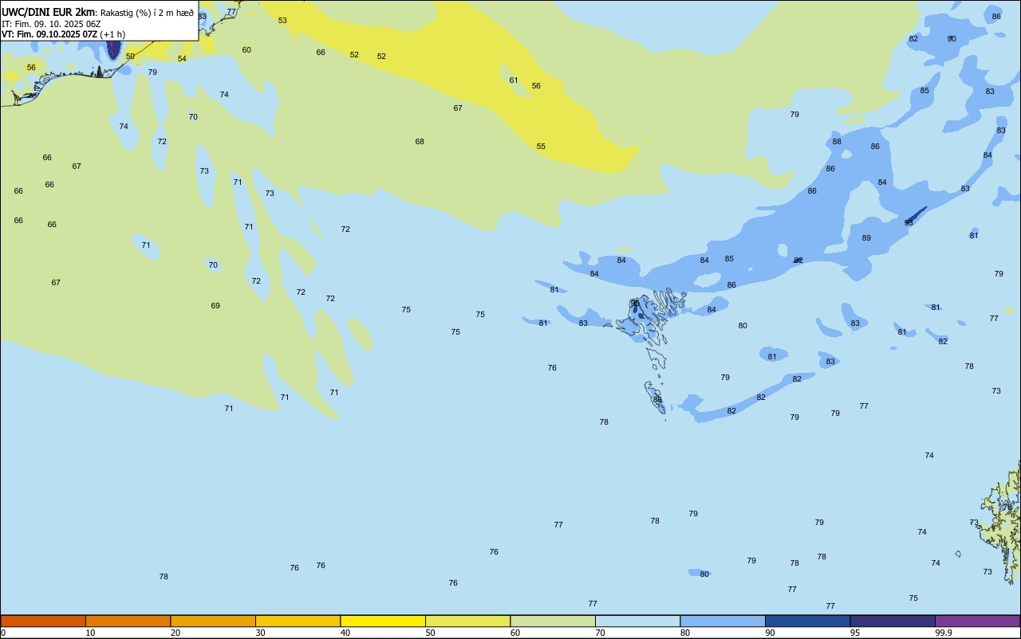The height and width of the screenshot is (639, 1021).
Task: Click the humidity value "93" on the map
Action: coord(909,223)
